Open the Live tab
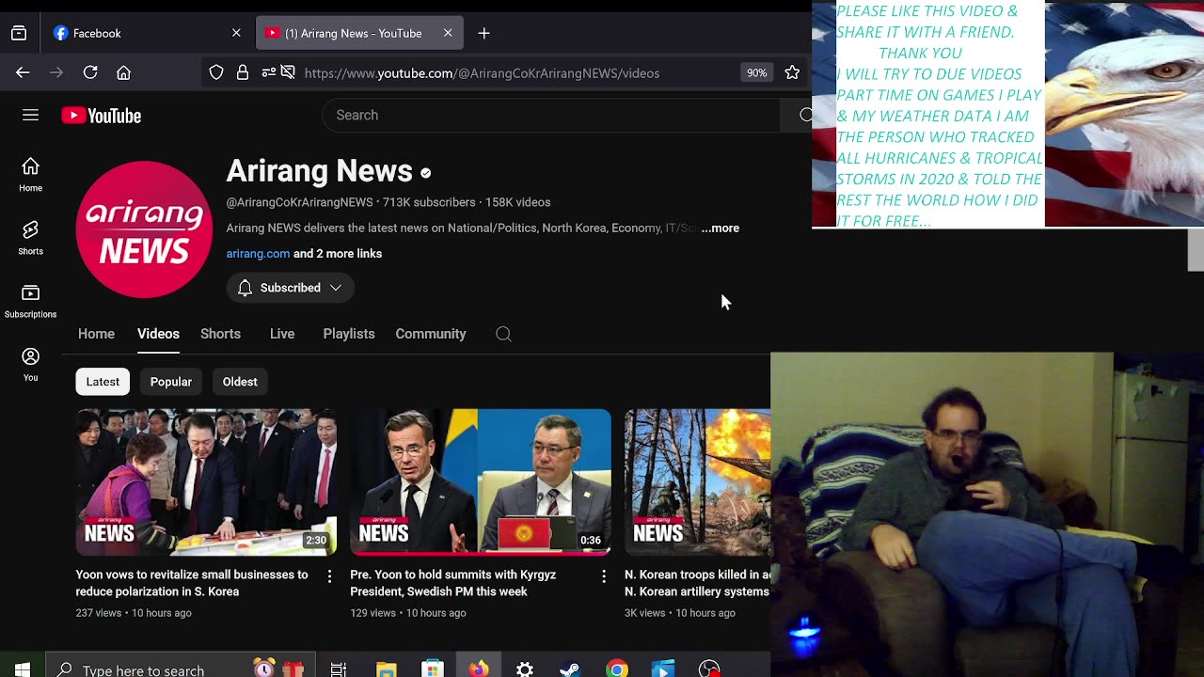The image size is (1204, 677). tap(282, 334)
